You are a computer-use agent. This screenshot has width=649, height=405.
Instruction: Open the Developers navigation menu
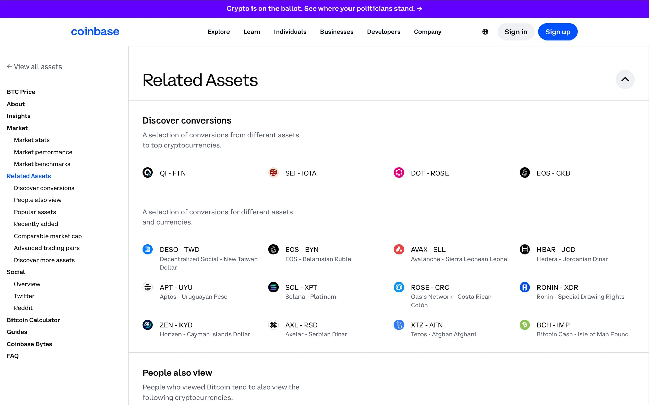click(x=383, y=32)
